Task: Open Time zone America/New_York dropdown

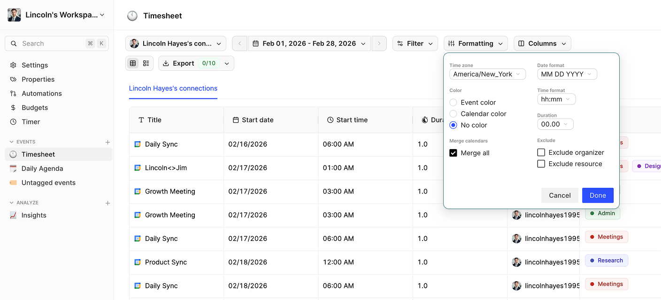Action: click(487, 74)
